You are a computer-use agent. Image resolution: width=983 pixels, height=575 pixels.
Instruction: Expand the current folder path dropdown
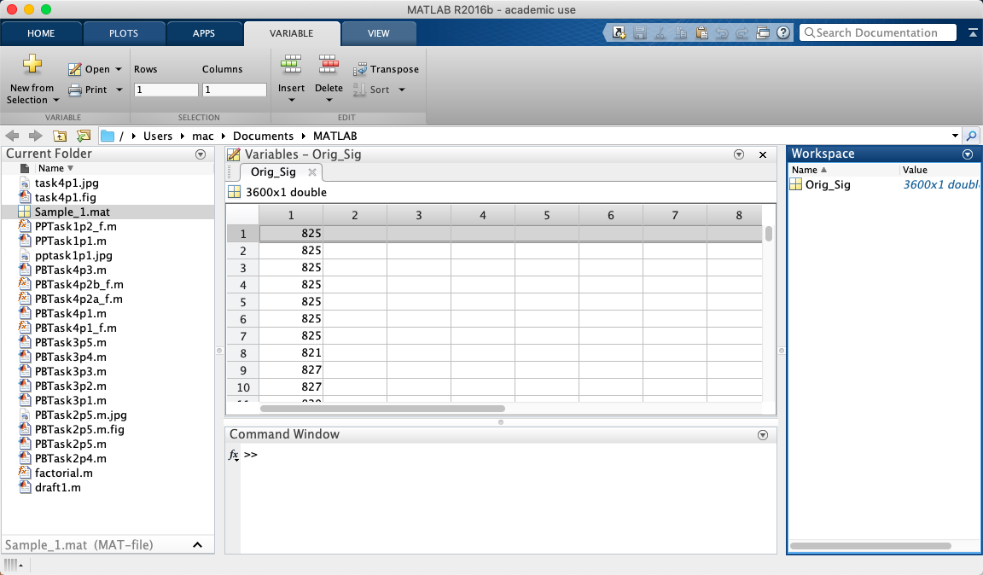tap(956, 135)
